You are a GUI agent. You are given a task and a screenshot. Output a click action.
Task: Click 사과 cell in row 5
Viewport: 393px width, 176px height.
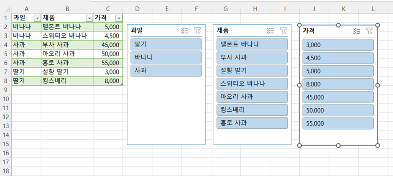pos(26,54)
